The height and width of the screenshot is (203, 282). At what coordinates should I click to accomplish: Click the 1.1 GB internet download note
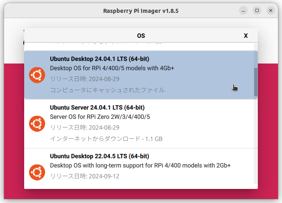(106, 139)
